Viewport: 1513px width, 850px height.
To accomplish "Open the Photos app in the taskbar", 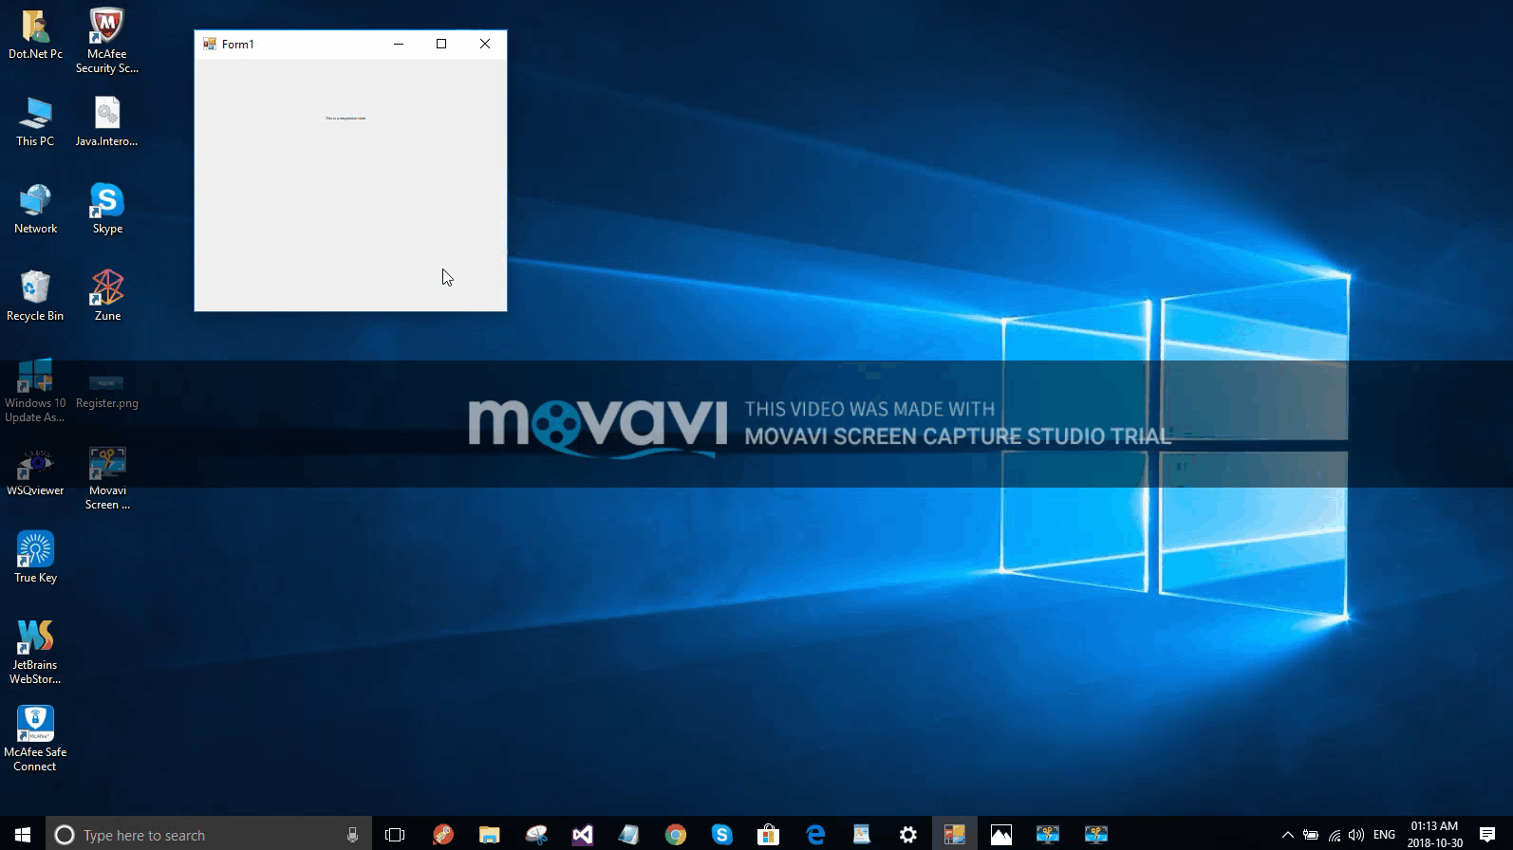I will click(x=1001, y=835).
